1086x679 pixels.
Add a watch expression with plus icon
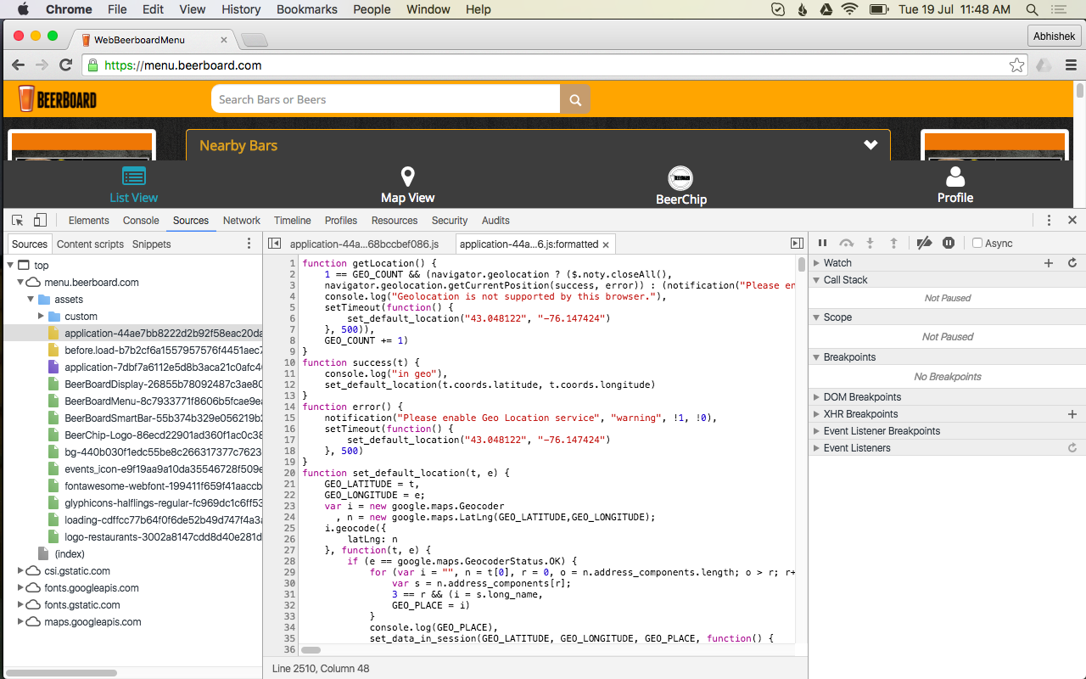(1049, 263)
